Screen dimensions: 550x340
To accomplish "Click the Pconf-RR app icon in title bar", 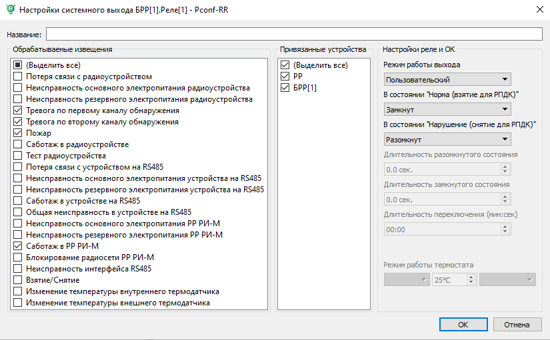I will click(11, 9).
